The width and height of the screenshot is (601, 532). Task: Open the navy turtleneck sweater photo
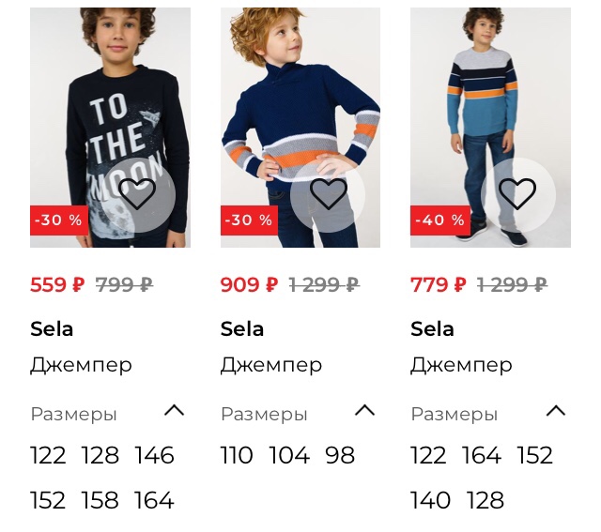300,128
